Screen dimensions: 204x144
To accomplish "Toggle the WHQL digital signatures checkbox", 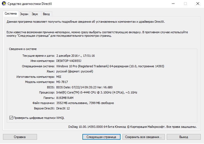I will tap(11, 118).
